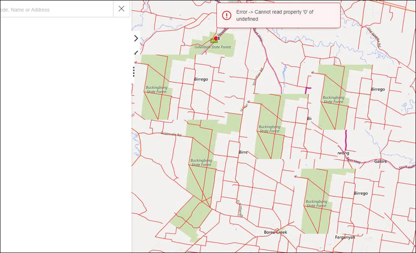Open the vertical three-dot options menu
Screen dimensions: 416x253
(134, 72)
